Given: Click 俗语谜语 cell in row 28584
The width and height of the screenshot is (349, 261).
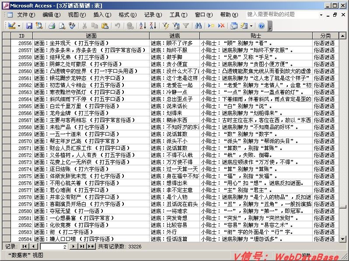Looking at the screenshot, I should tap(326, 239).
